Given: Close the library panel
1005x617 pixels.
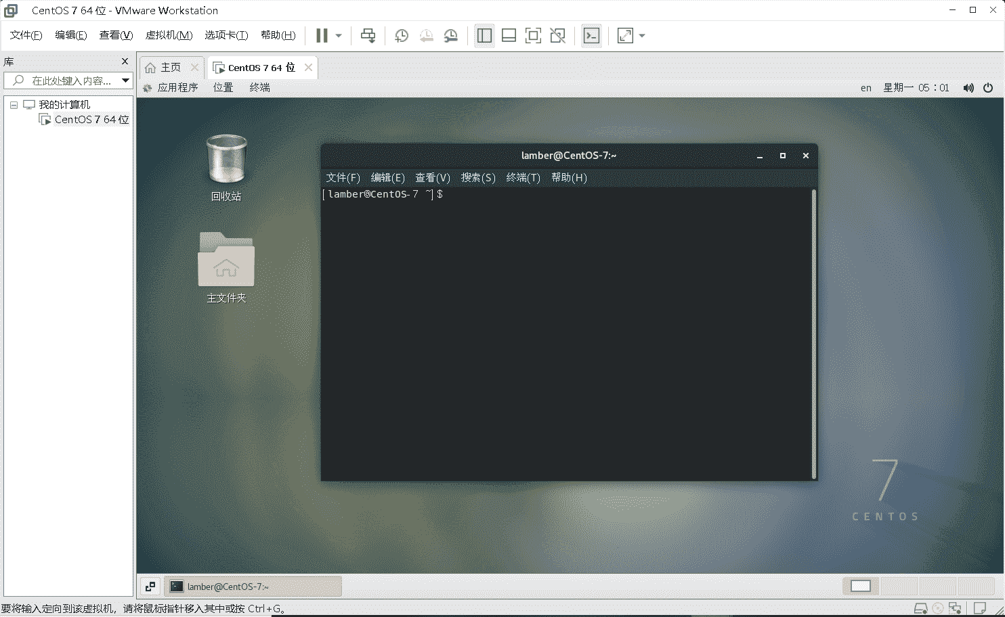Looking at the screenshot, I should point(125,62).
